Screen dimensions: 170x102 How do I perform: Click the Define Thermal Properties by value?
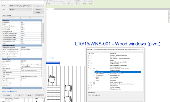pos(31,49)
